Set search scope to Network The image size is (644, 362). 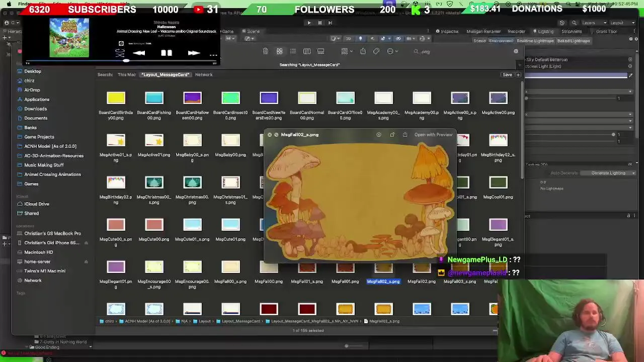204,74
